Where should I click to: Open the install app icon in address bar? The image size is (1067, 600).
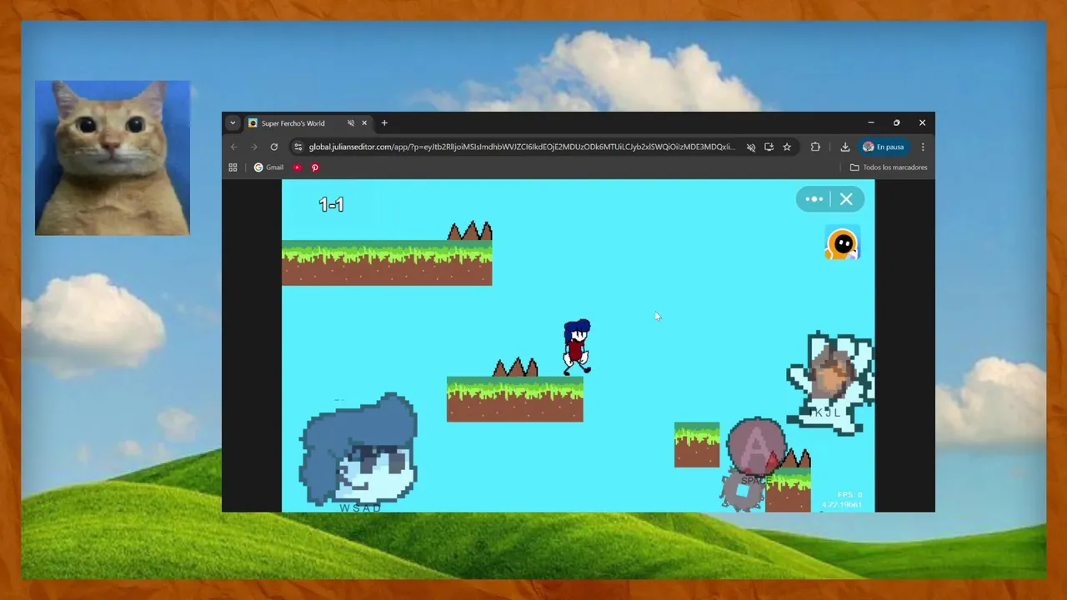[x=769, y=147]
